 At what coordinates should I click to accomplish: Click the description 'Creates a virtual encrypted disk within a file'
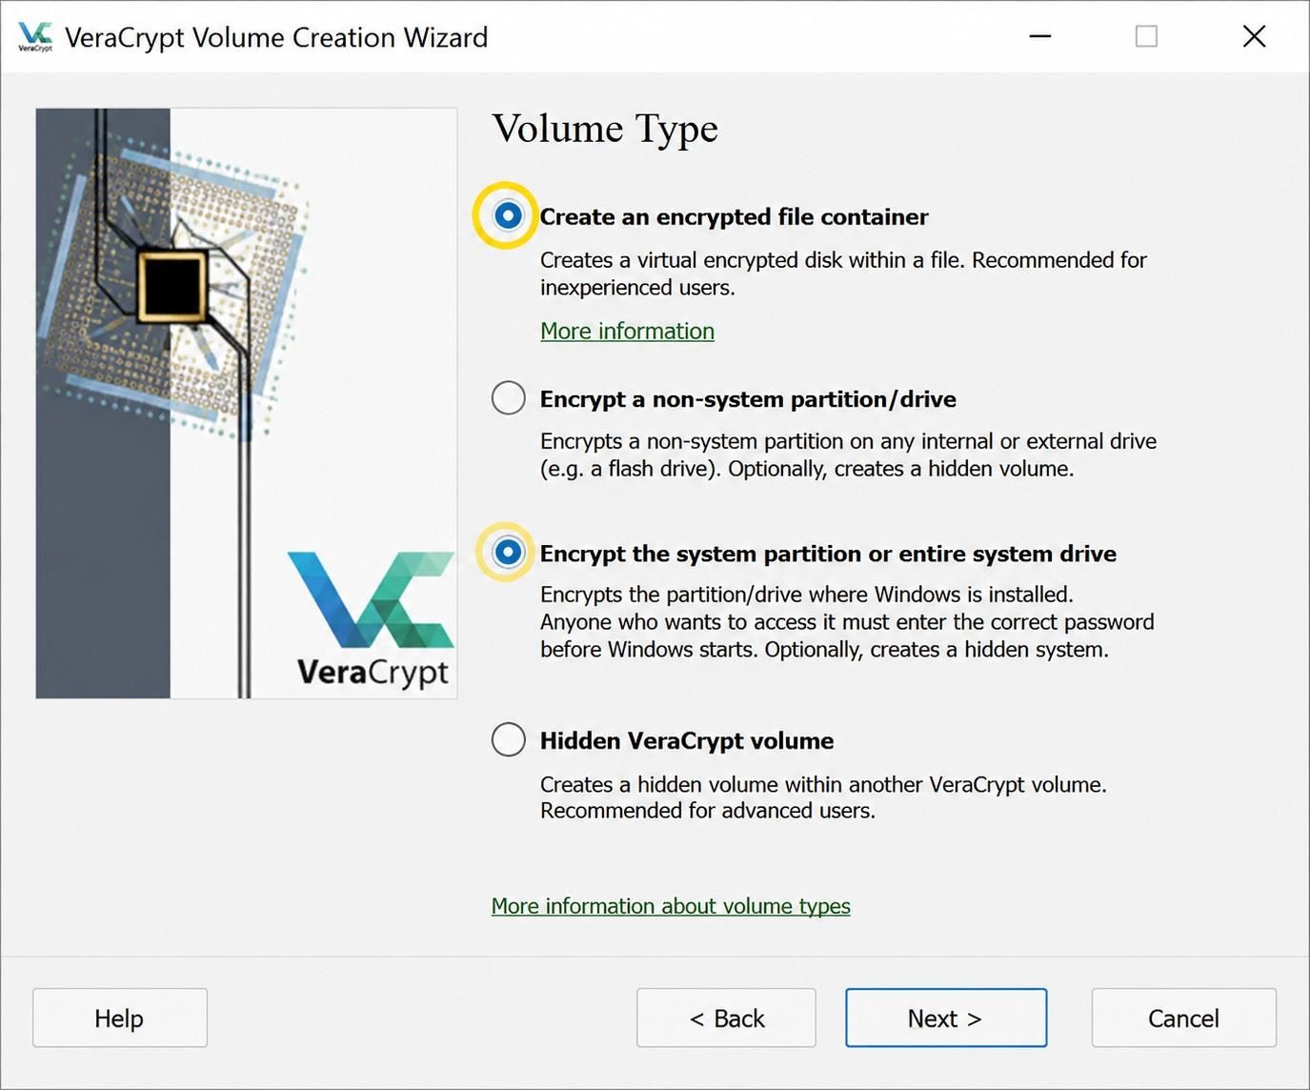pos(843,273)
